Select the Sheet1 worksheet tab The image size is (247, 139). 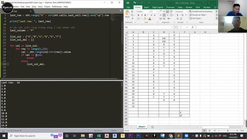coord(142,127)
